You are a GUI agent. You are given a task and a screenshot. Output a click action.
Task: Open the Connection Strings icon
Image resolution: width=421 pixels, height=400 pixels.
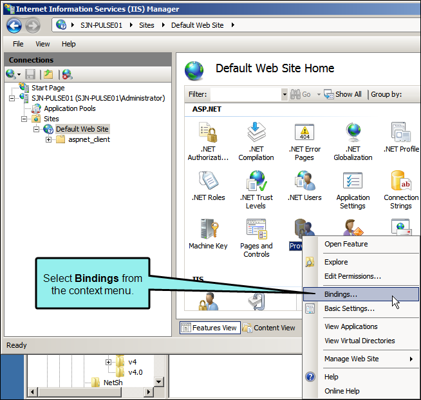click(x=401, y=181)
